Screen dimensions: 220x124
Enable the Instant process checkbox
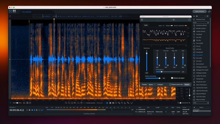(x=85, y=103)
